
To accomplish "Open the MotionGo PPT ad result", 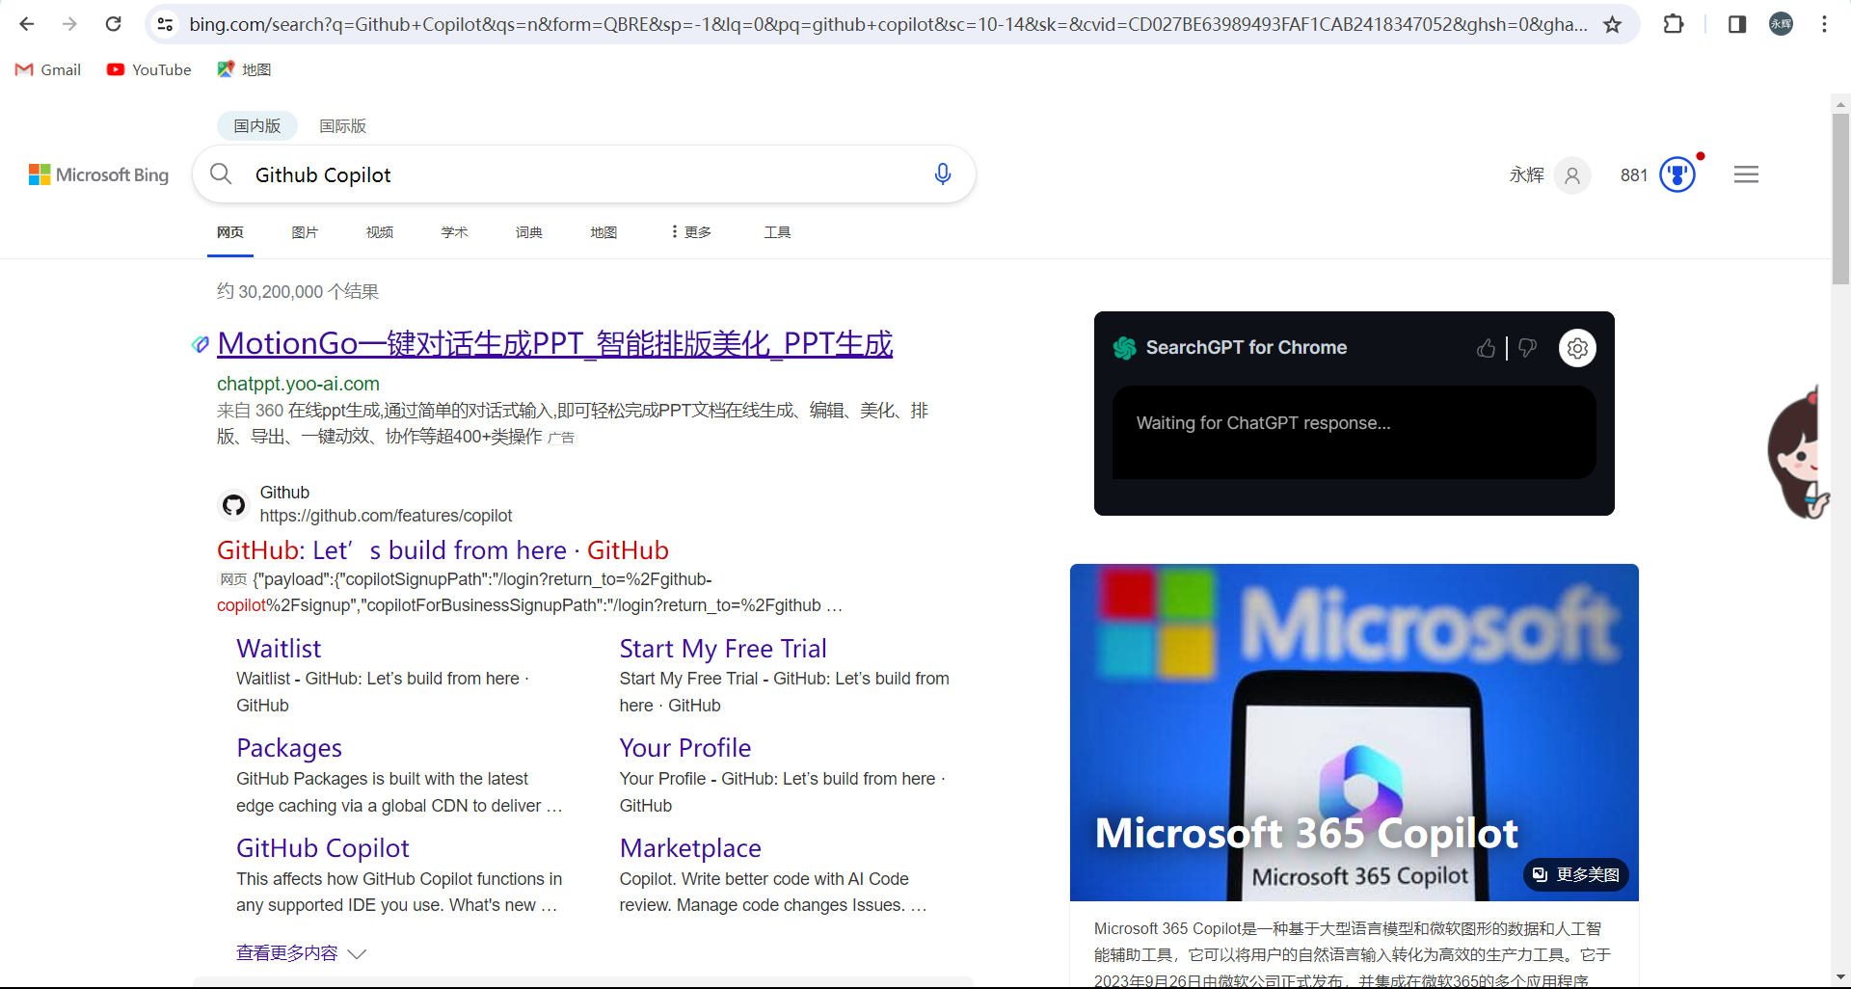I will tap(555, 343).
